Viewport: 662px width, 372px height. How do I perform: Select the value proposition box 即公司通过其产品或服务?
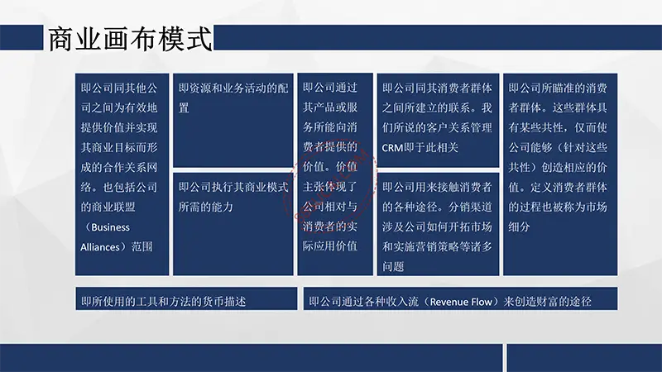335,174
